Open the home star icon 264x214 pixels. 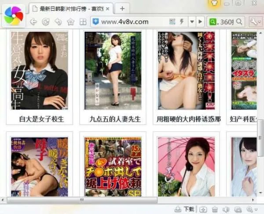coord(71,22)
